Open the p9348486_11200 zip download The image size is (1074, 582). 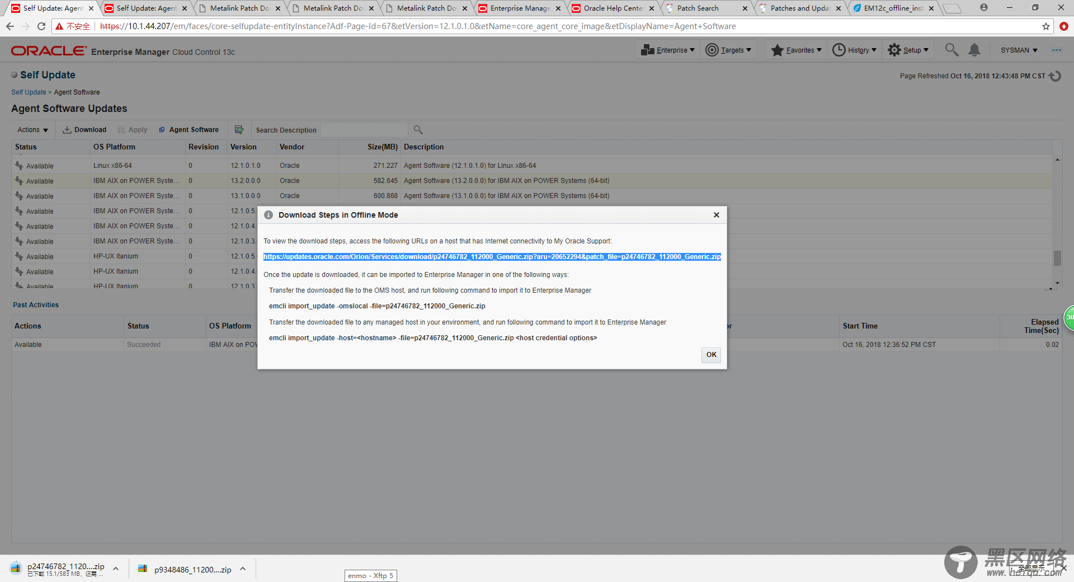[186, 569]
